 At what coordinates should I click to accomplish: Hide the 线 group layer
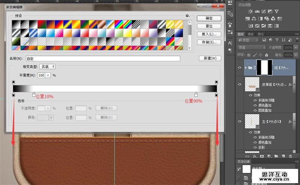(240, 68)
